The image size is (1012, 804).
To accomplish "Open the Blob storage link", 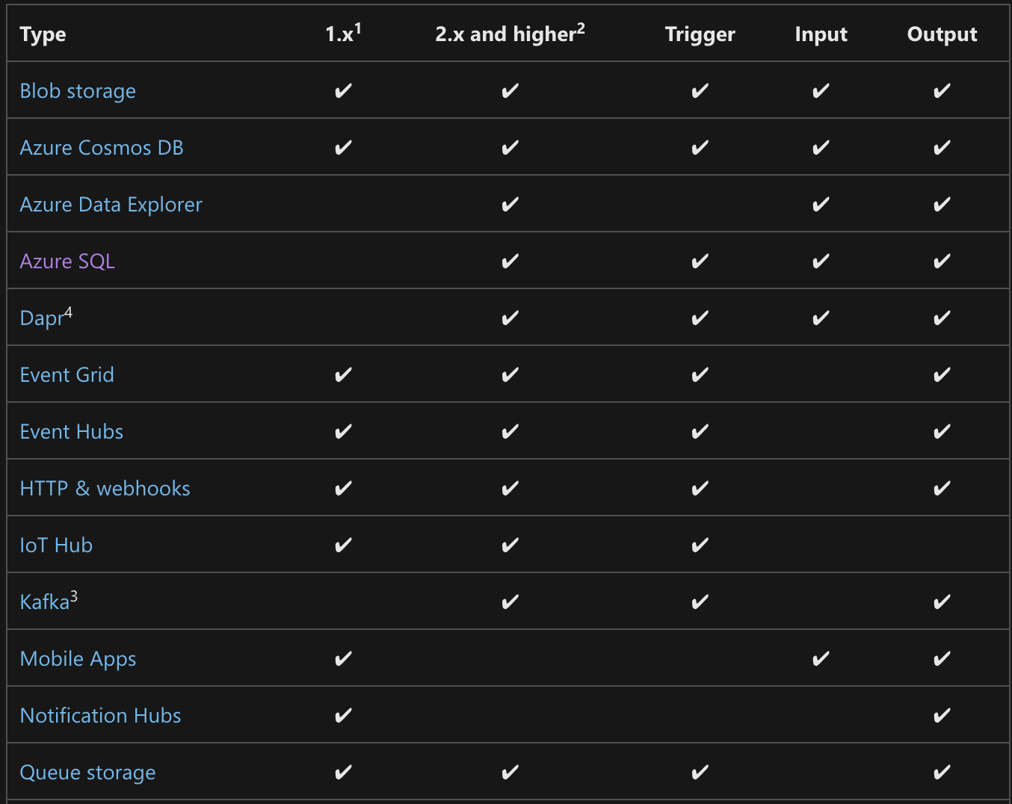I will 78,91.
